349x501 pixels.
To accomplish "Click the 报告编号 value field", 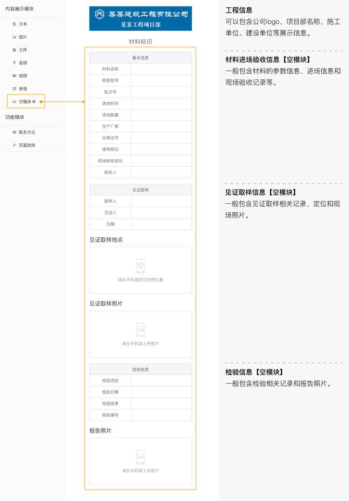I will (161, 415).
